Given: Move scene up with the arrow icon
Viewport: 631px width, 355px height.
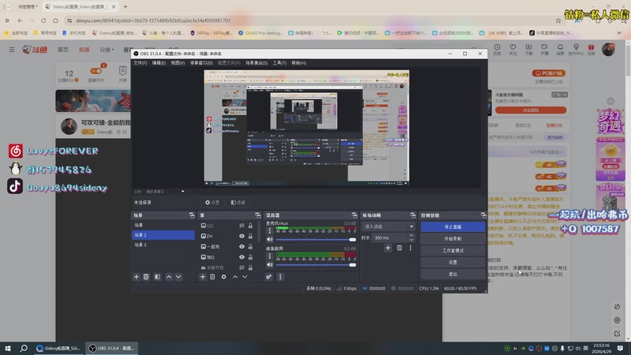Looking at the screenshot, I should click(x=169, y=277).
